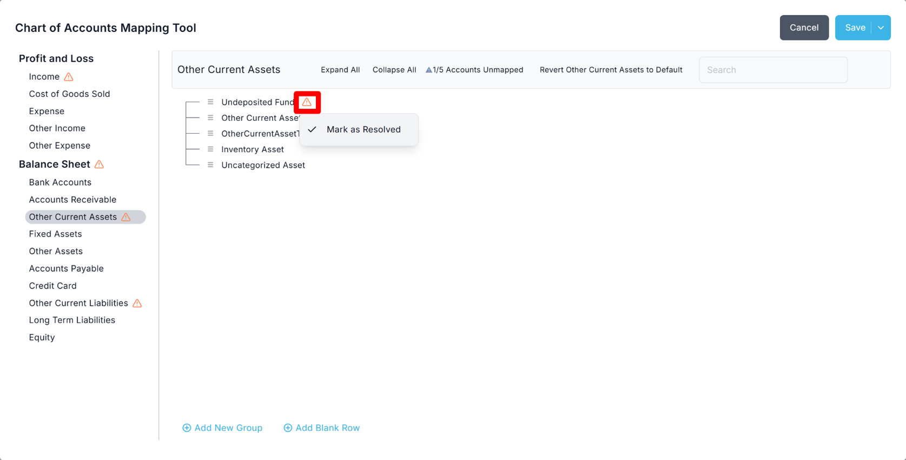
Task: Open Accounts Payable section
Action: coord(66,268)
